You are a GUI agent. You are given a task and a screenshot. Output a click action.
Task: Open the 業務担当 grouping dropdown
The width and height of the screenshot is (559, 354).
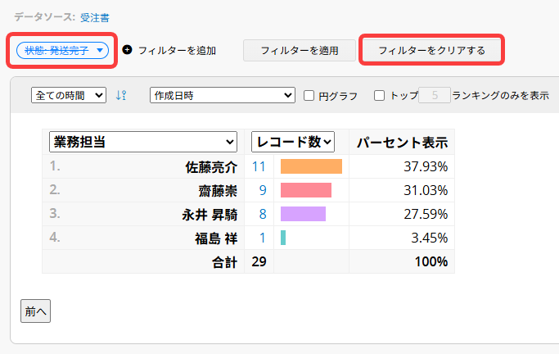tap(143, 142)
